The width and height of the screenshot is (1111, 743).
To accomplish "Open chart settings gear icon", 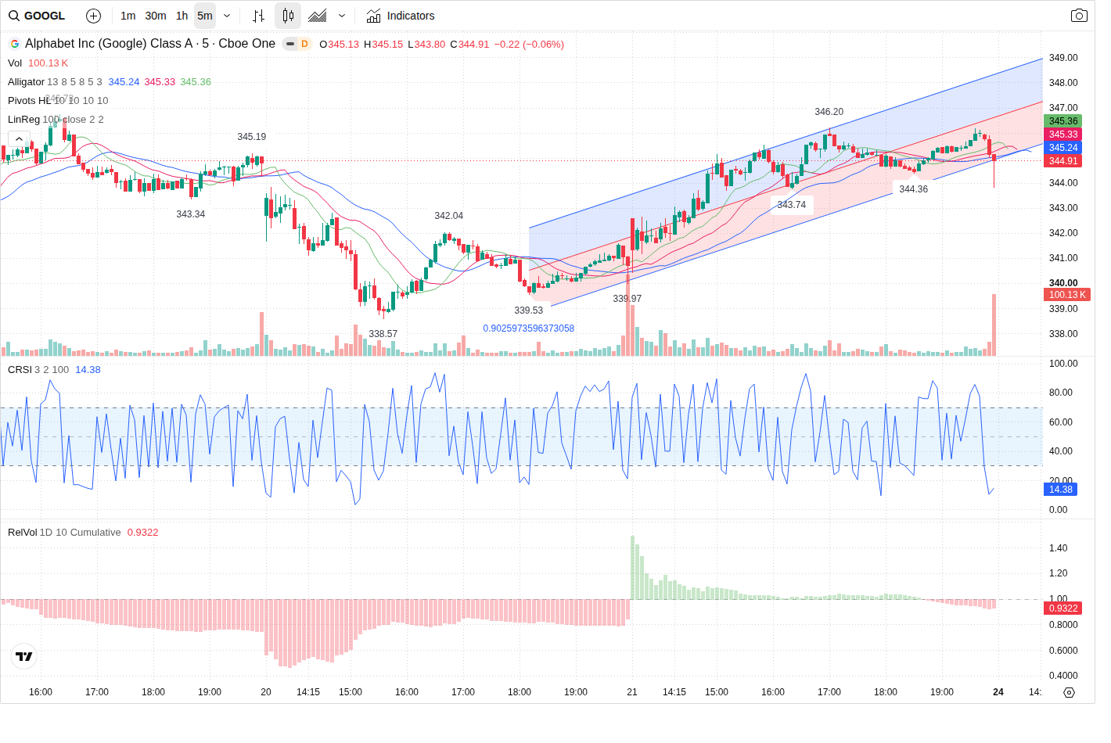I will [1070, 692].
